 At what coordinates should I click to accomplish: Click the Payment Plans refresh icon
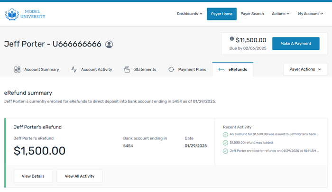[171, 69]
